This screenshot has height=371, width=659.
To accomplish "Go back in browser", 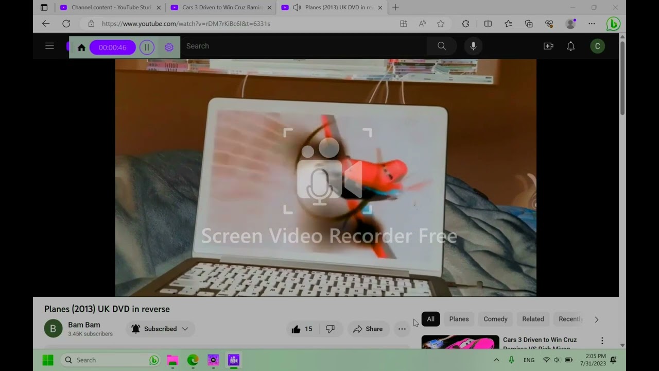I will coord(46,24).
